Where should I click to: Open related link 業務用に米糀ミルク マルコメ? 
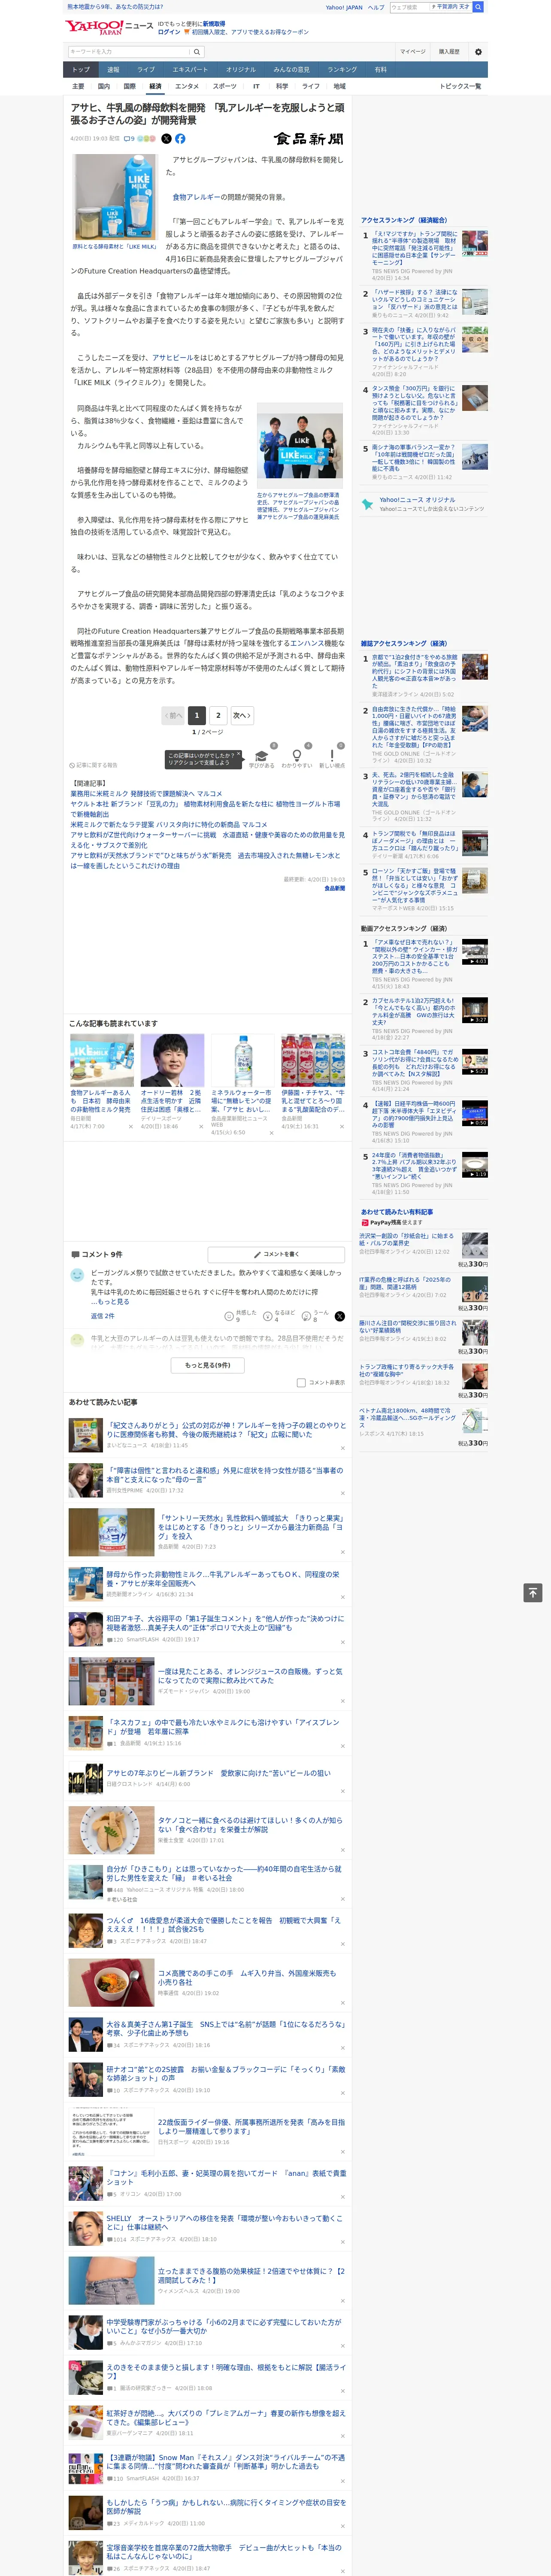coord(146,794)
